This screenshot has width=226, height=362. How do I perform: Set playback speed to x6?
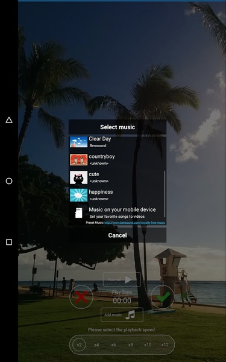(x=113, y=345)
